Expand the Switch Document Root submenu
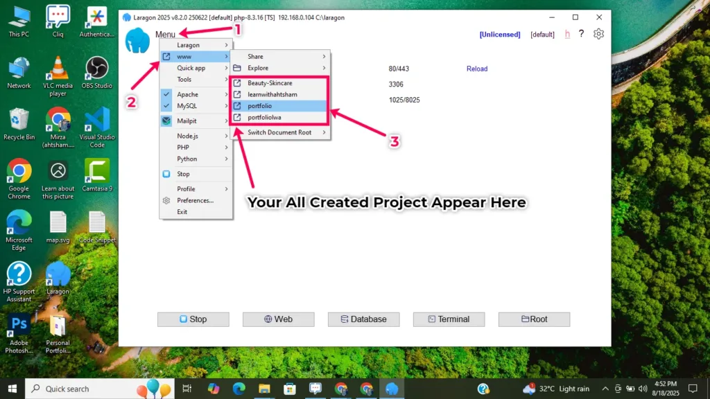 coord(279,132)
